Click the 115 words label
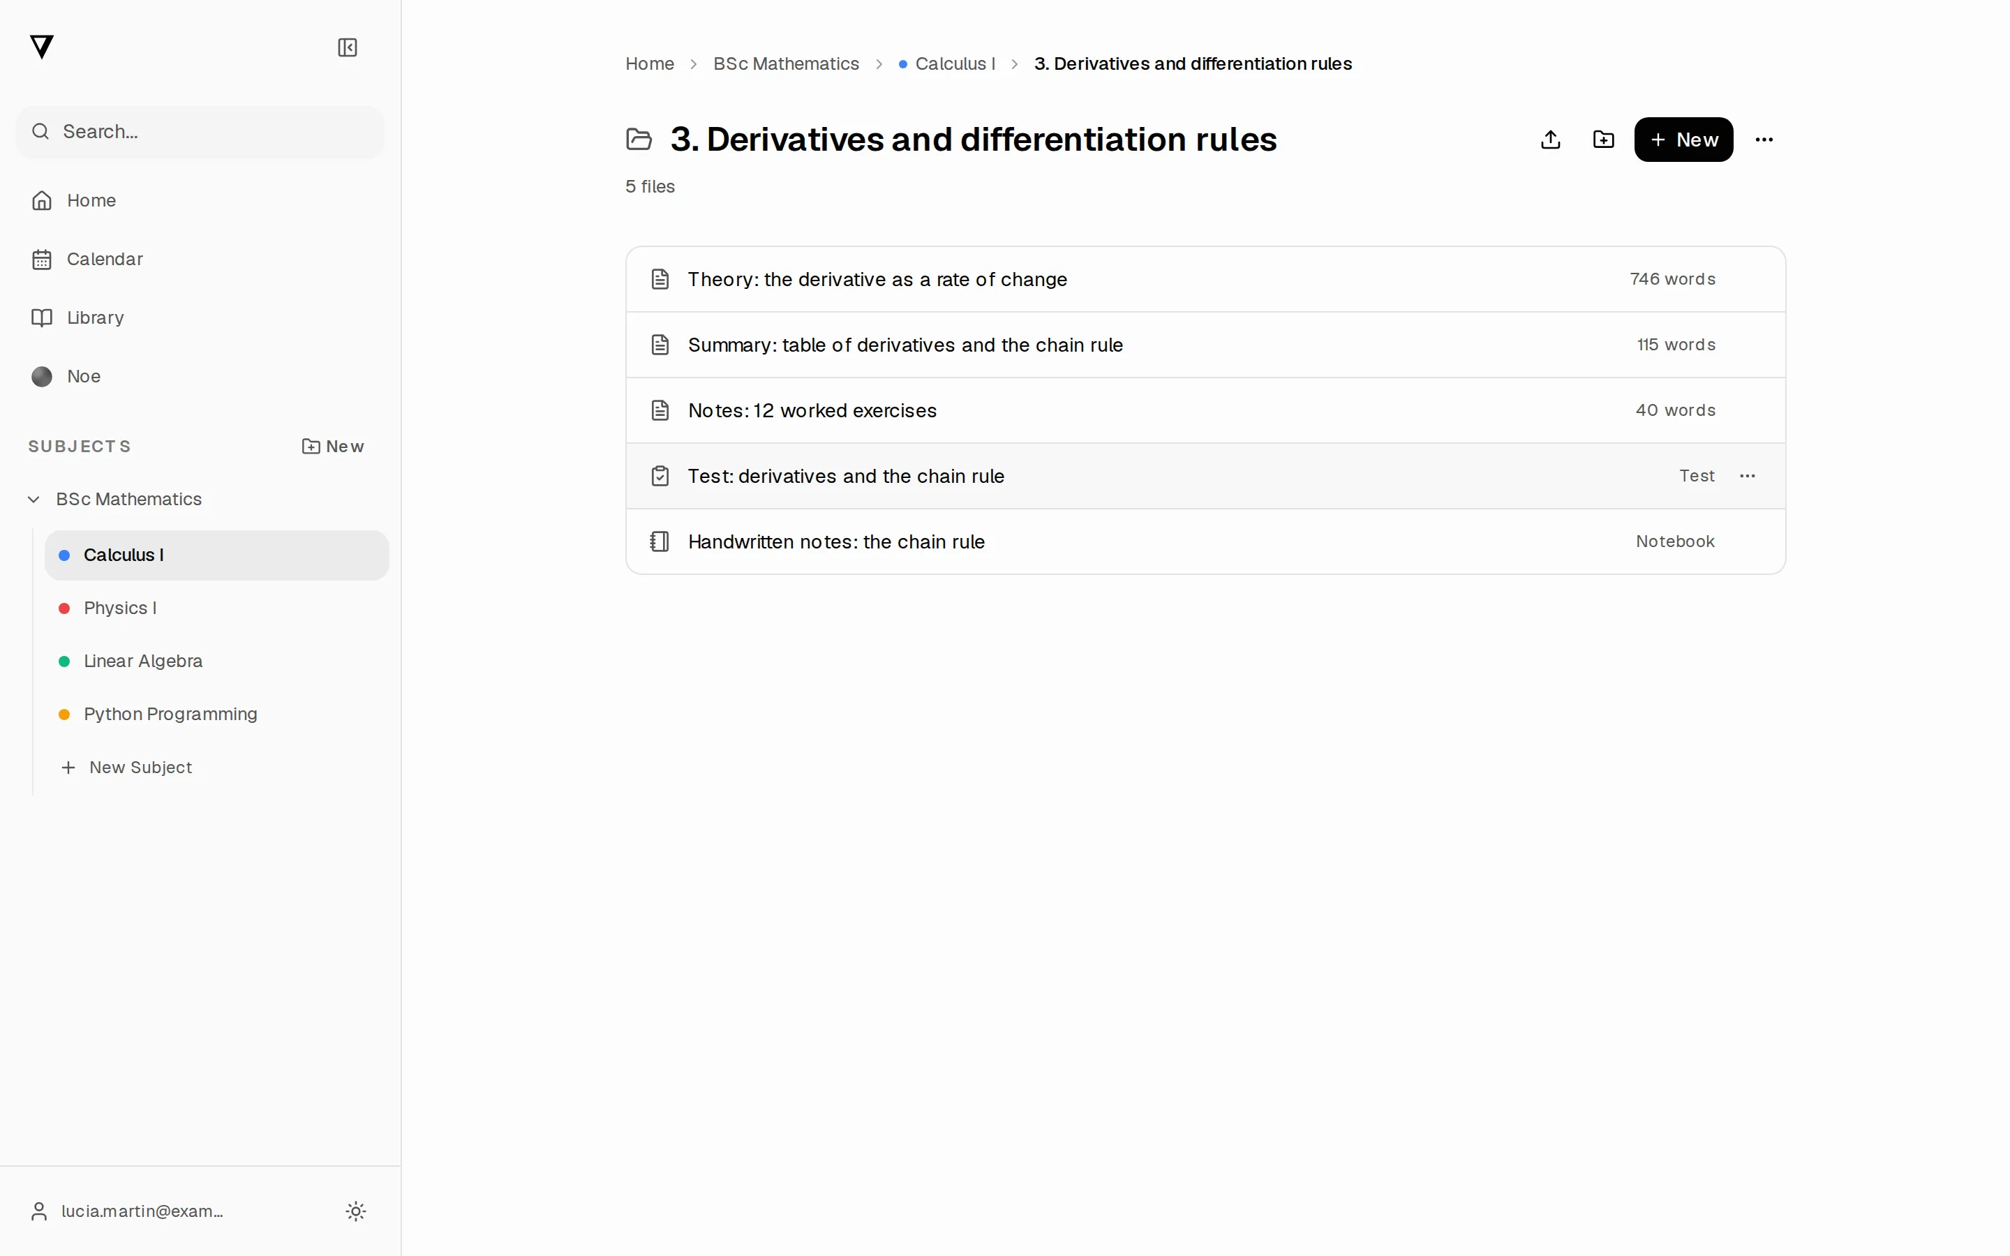 click(x=1675, y=345)
